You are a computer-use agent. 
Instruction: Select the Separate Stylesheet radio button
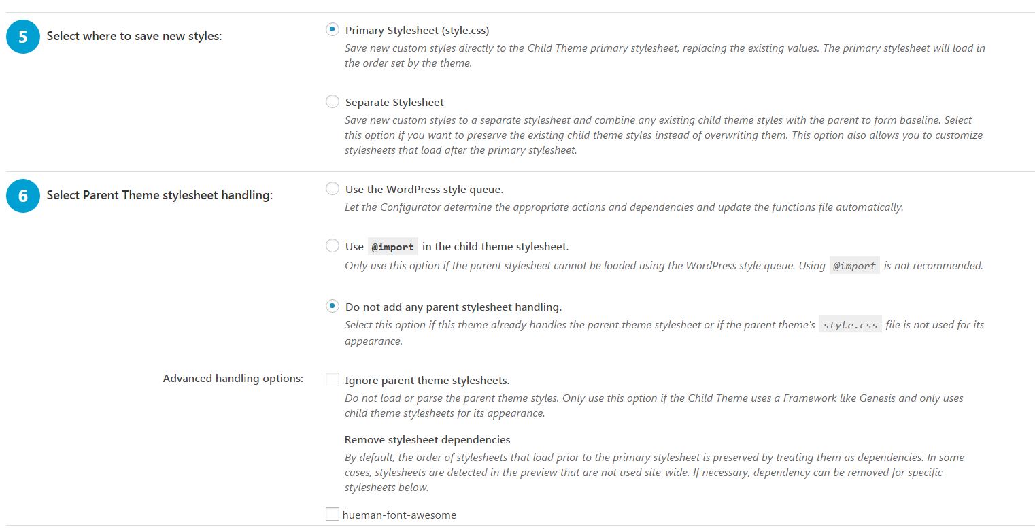pyautogui.click(x=333, y=102)
